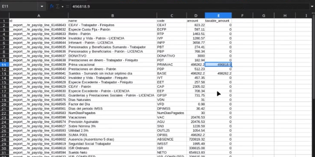Image resolution: width=315 pixels, height=157 pixels.
Task: Click the Name Box showing E11
Action: coord(19,6)
